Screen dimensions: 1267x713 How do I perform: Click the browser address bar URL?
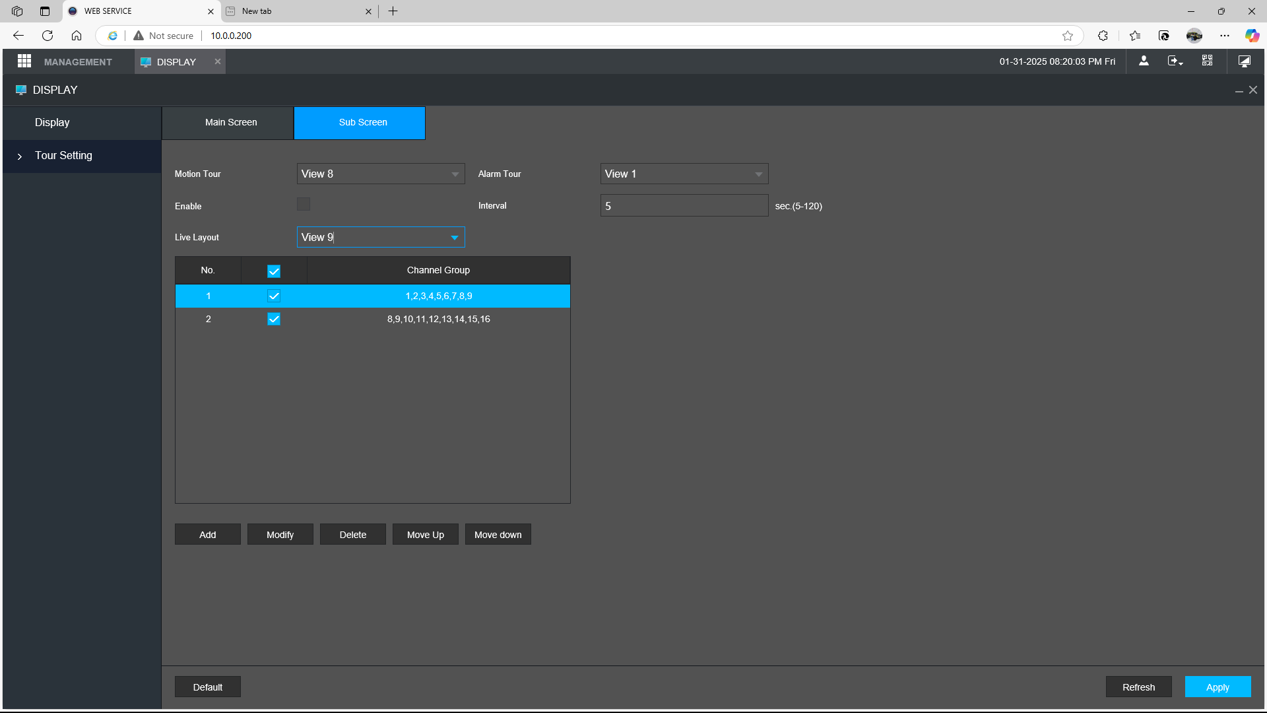tap(231, 36)
